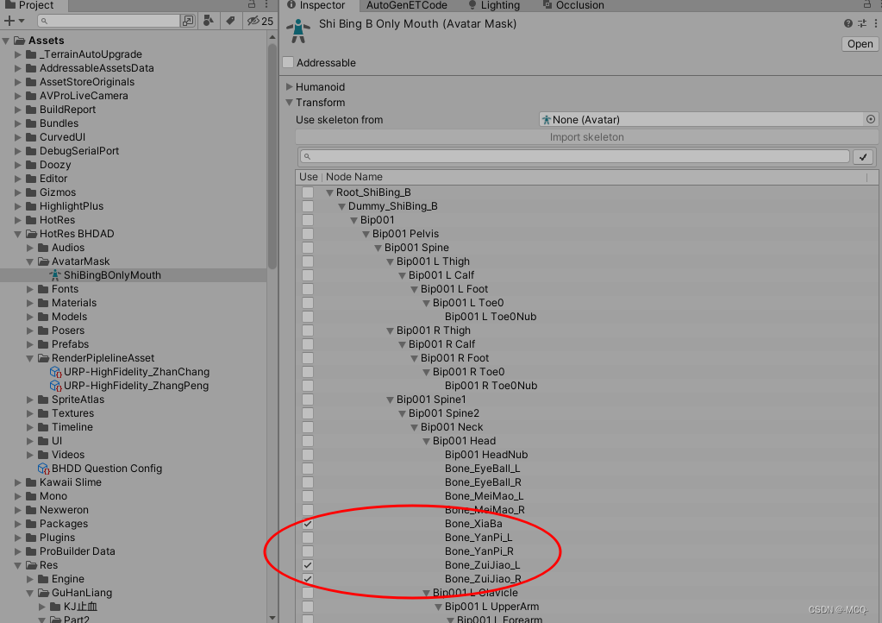Viewport: 882px width, 623px height.
Task: Switch to the AutoGenETCode tab
Action: [x=407, y=5]
